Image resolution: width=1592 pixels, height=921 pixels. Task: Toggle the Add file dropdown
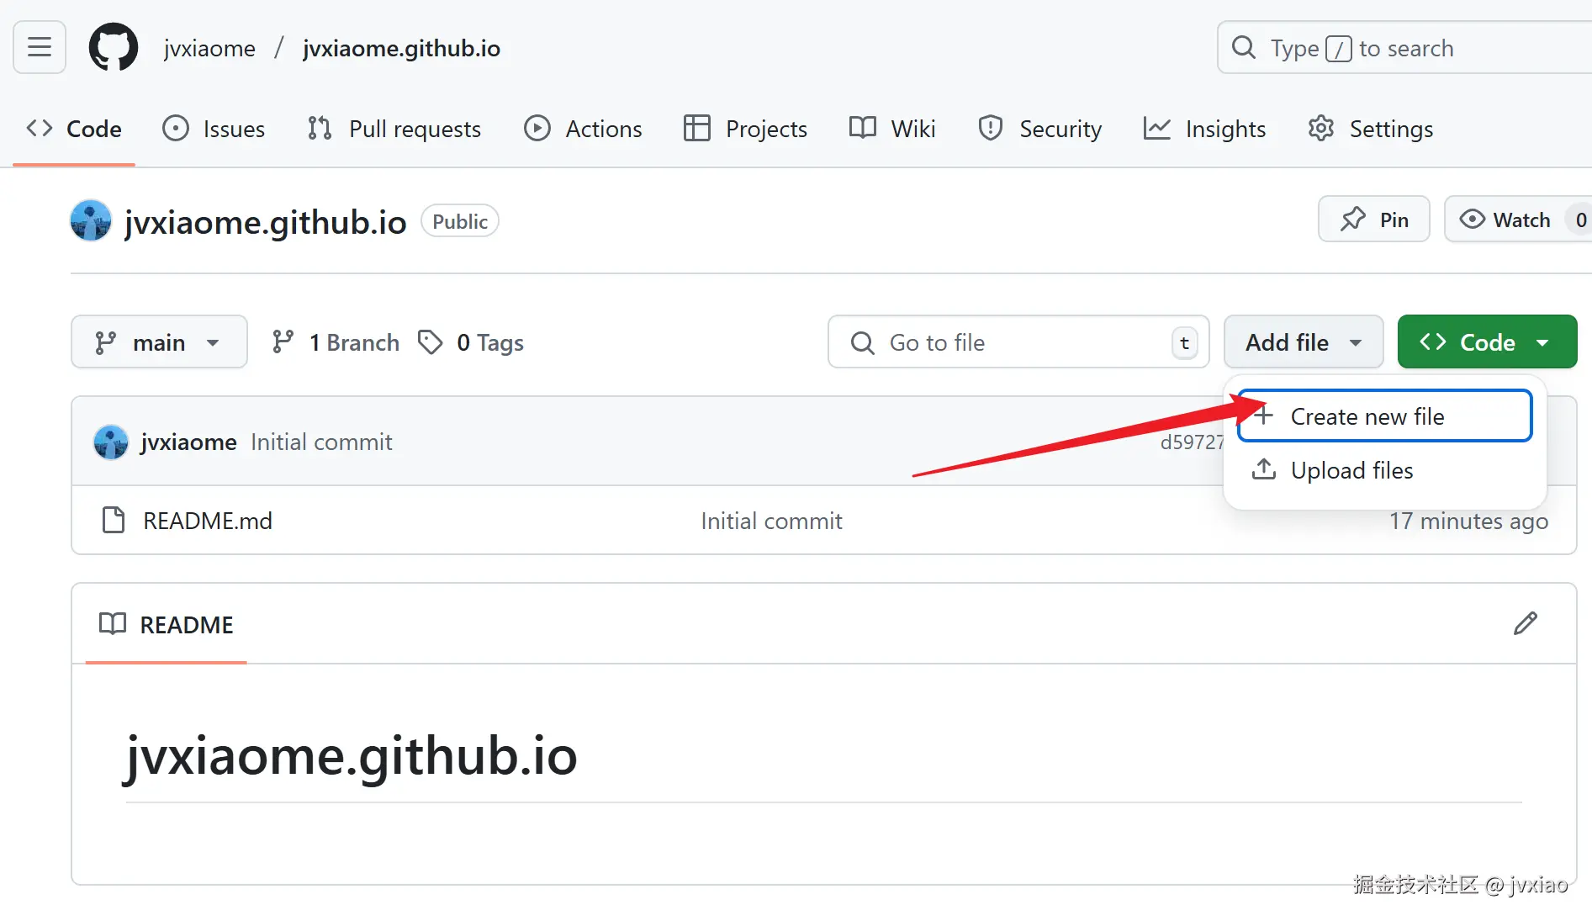[x=1304, y=342]
